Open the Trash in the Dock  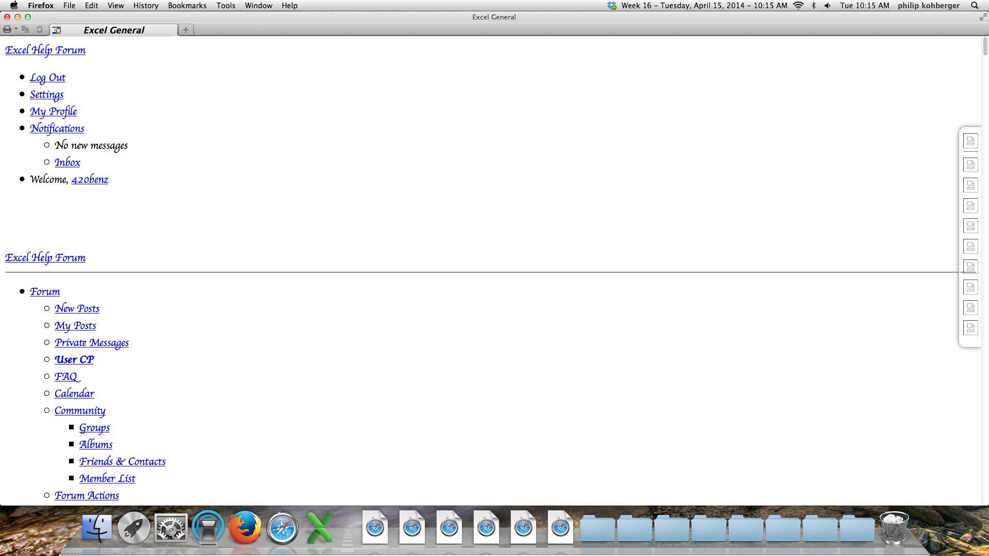tap(894, 528)
